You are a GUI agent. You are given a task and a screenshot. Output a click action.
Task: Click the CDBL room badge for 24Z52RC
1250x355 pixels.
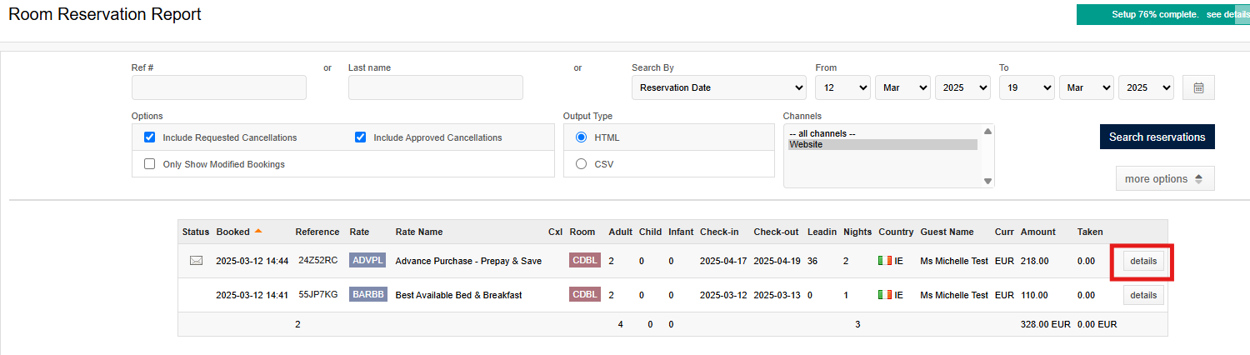tap(584, 260)
